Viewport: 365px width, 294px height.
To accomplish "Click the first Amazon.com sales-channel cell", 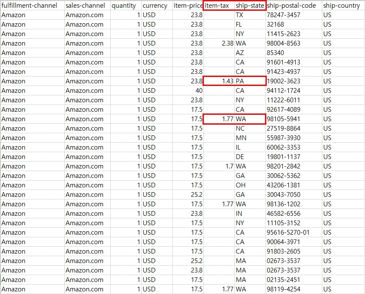I will tap(85, 15).
